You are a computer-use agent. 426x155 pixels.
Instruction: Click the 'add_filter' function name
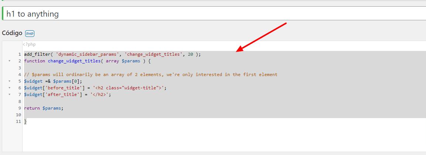point(37,54)
